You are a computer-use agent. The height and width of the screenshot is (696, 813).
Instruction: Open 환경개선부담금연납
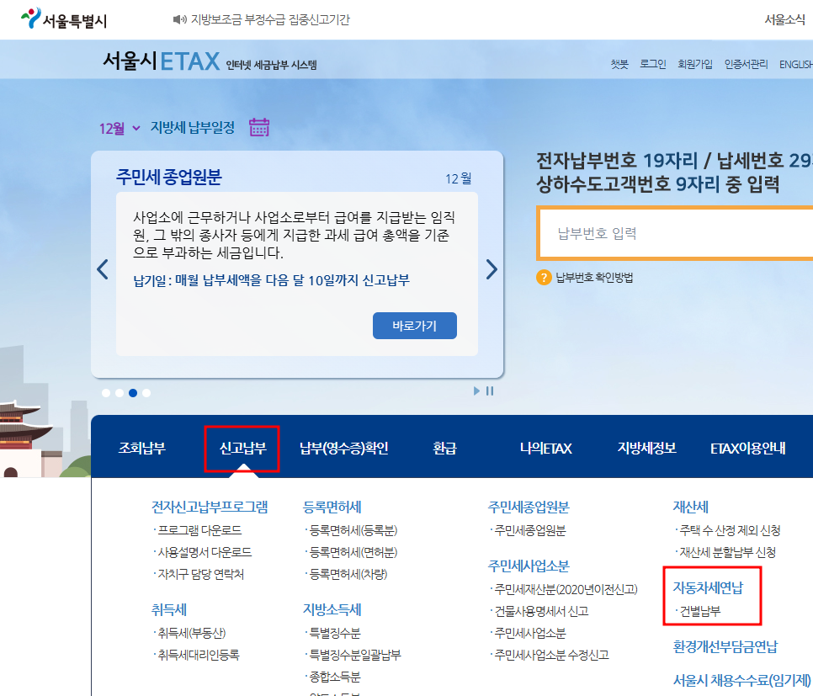[725, 646]
